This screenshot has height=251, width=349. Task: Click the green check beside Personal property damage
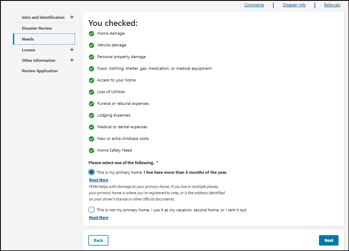click(91, 57)
